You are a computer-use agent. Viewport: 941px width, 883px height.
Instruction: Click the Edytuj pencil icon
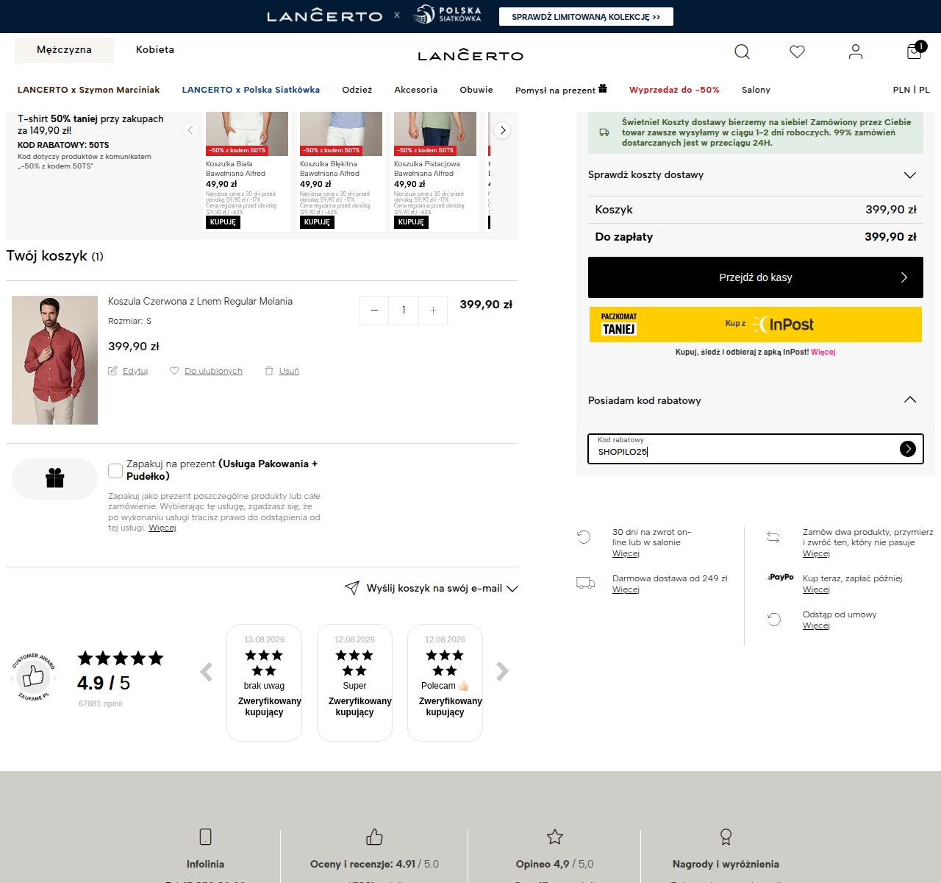112,371
